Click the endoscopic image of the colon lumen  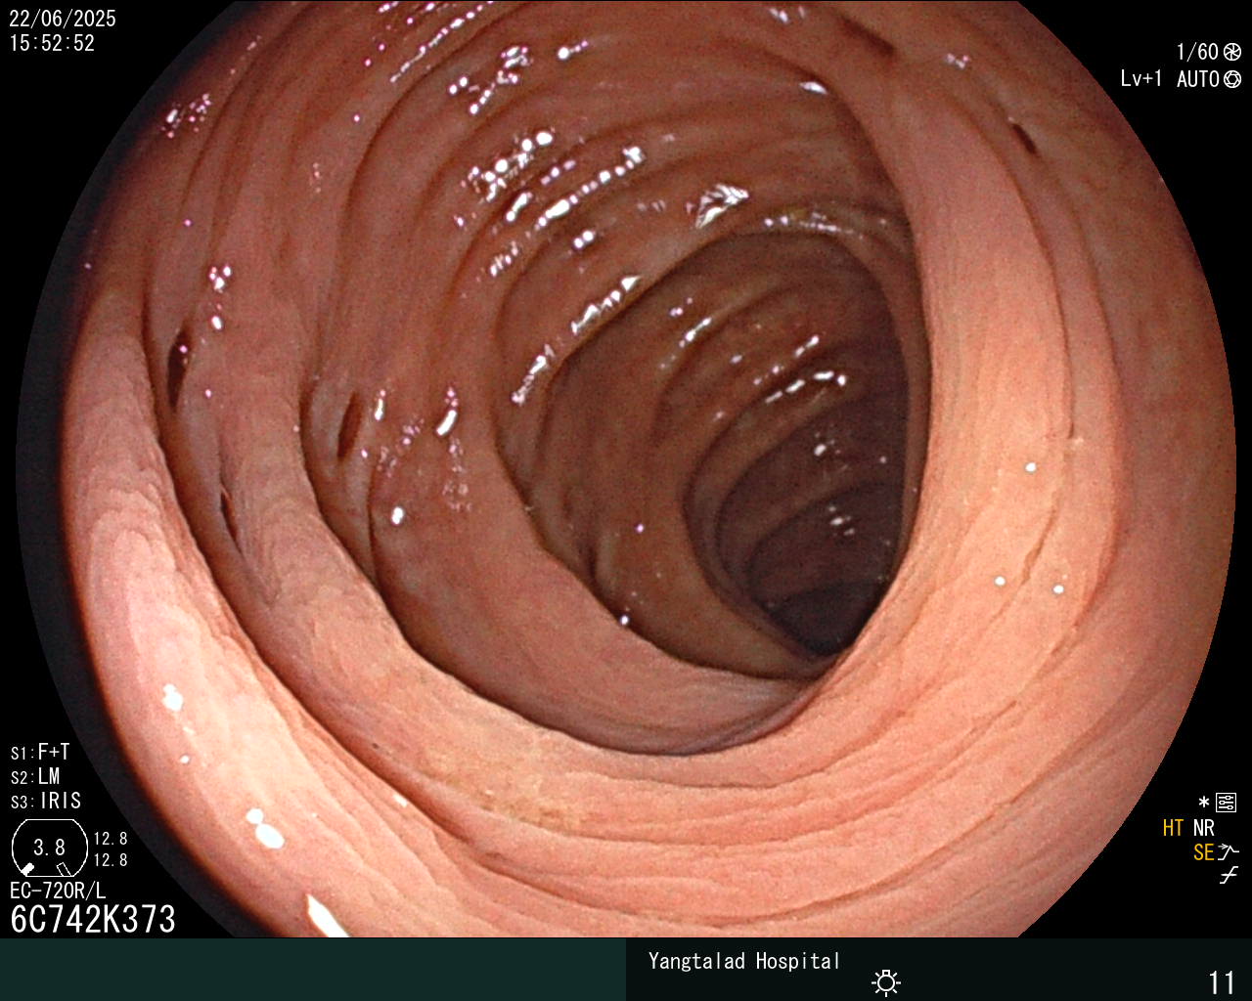click(x=626, y=468)
